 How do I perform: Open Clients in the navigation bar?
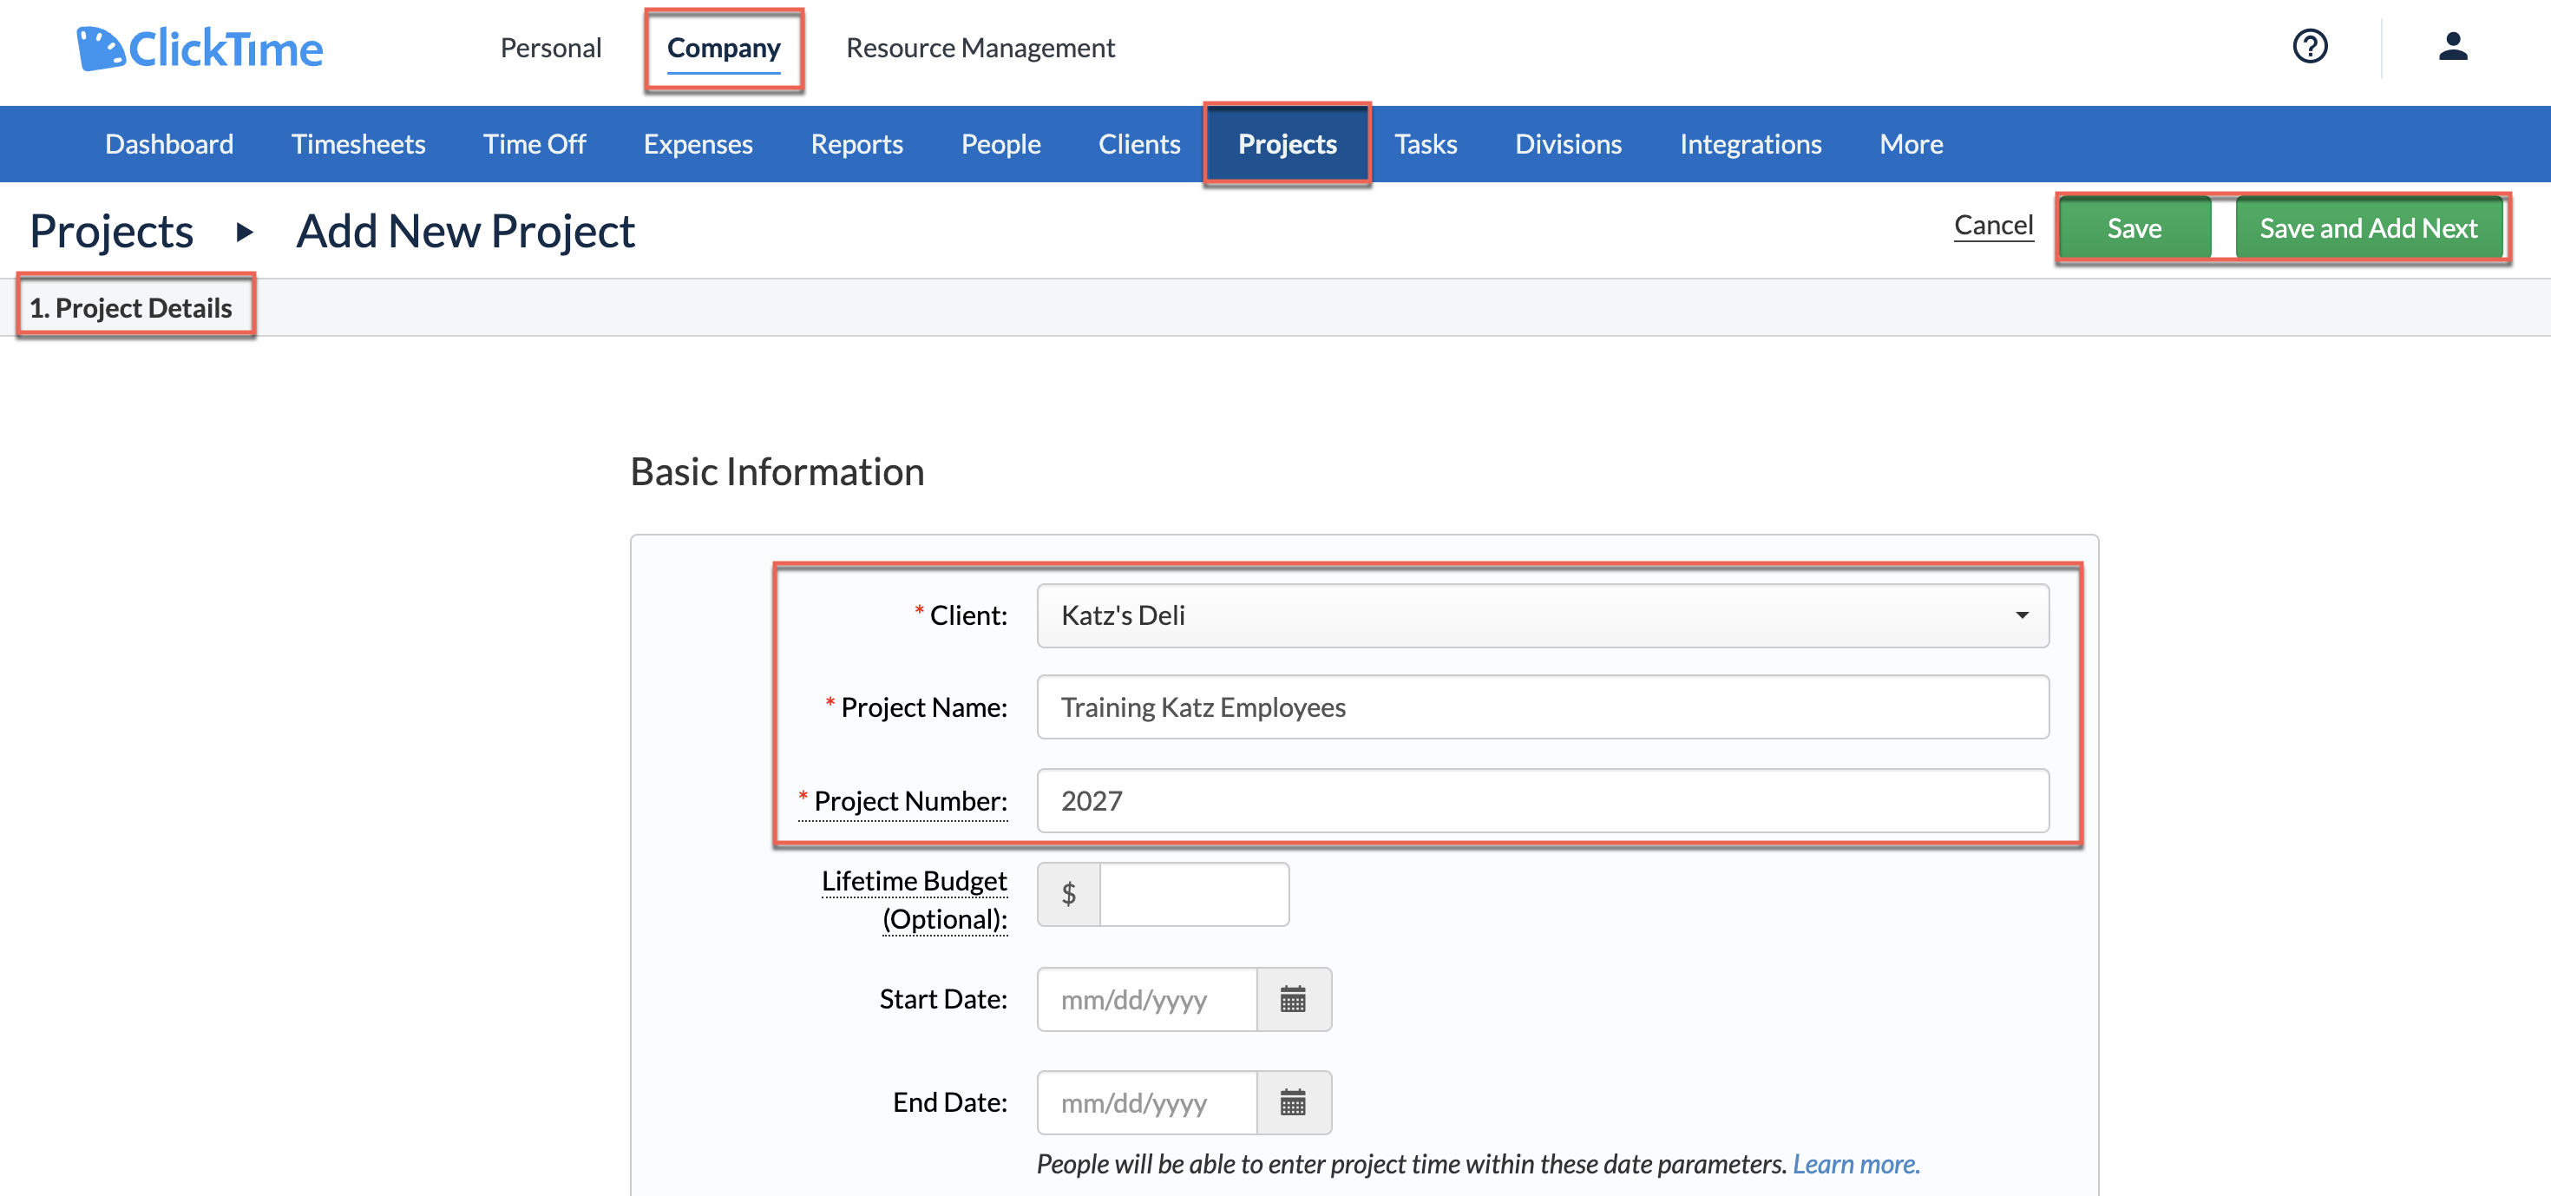[1138, 144]
